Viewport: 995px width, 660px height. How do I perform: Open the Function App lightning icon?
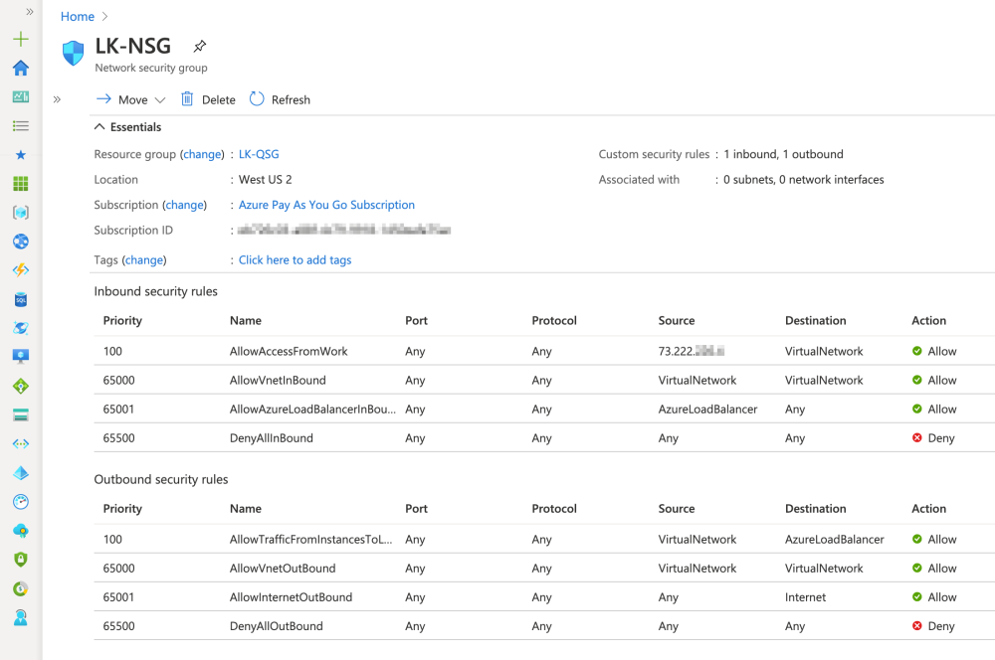pos(21,270)
